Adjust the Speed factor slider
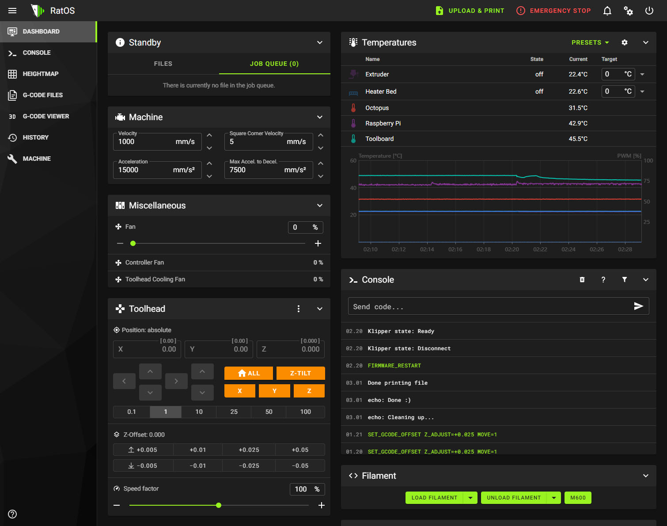 (219, 505)
